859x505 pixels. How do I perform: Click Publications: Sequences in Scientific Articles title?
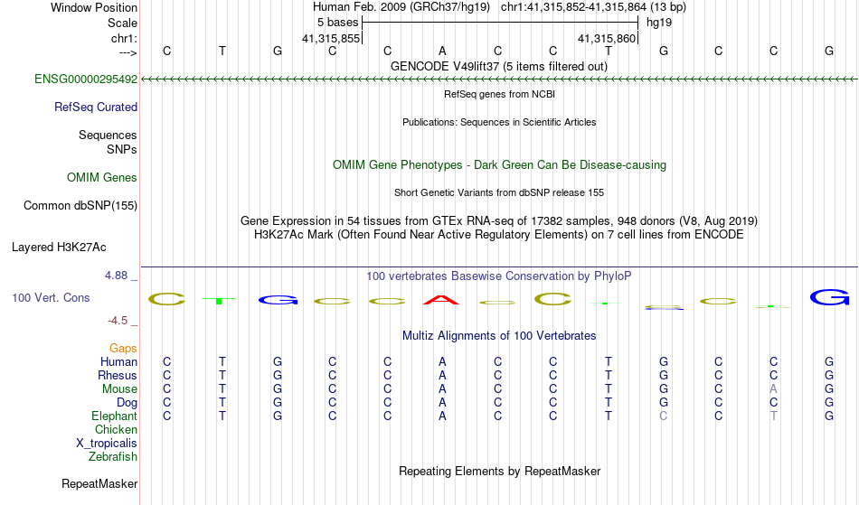pos(499,122)
